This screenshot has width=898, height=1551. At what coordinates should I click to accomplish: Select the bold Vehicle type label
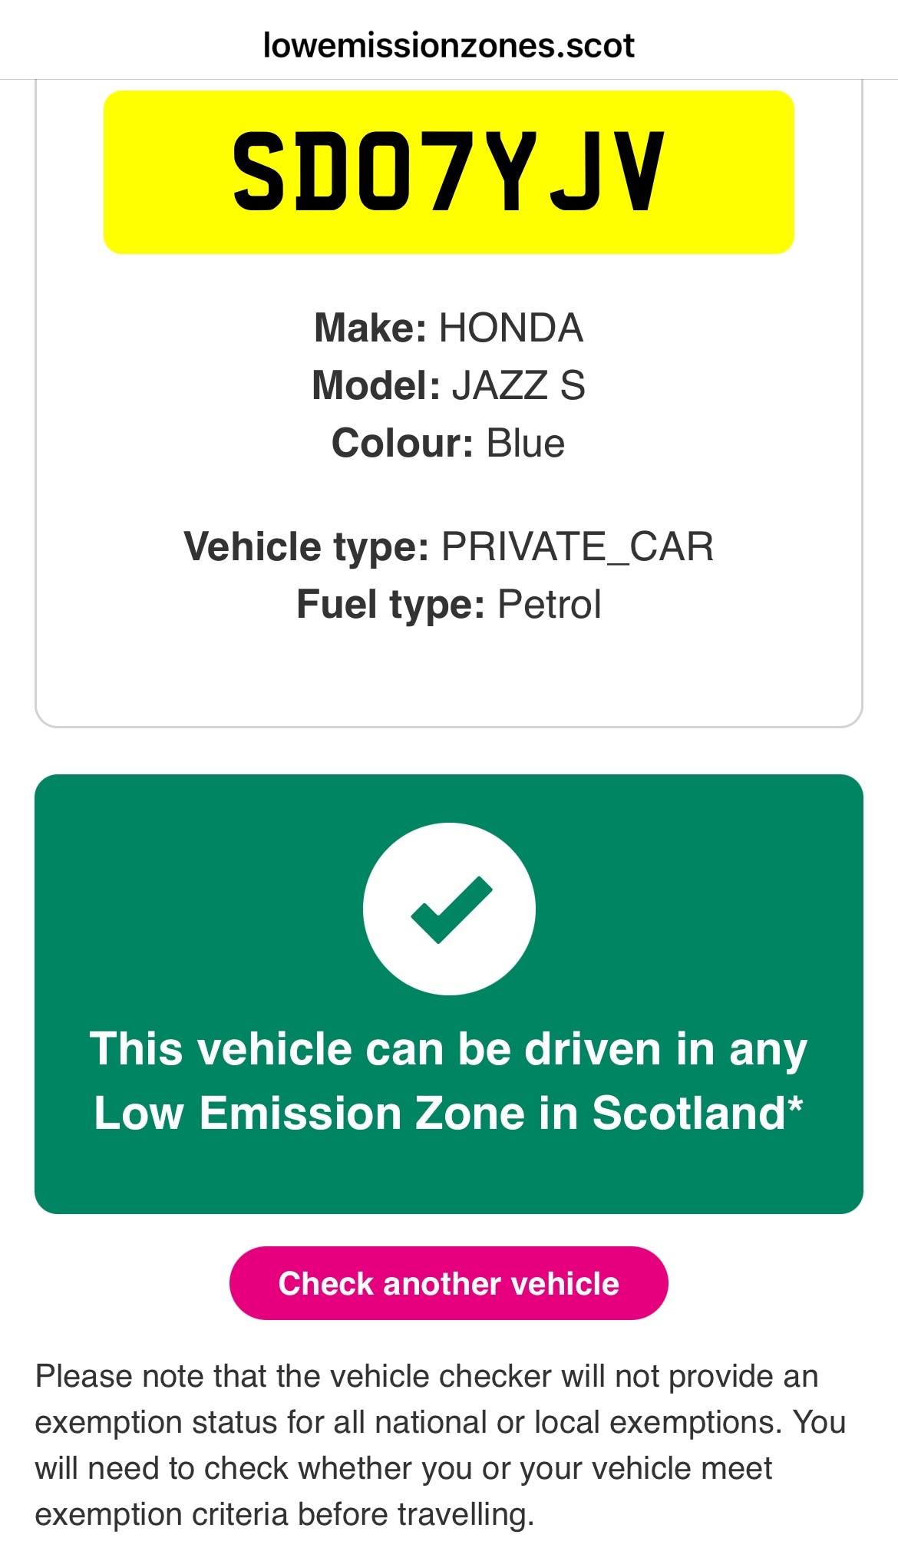coord(305,547)
